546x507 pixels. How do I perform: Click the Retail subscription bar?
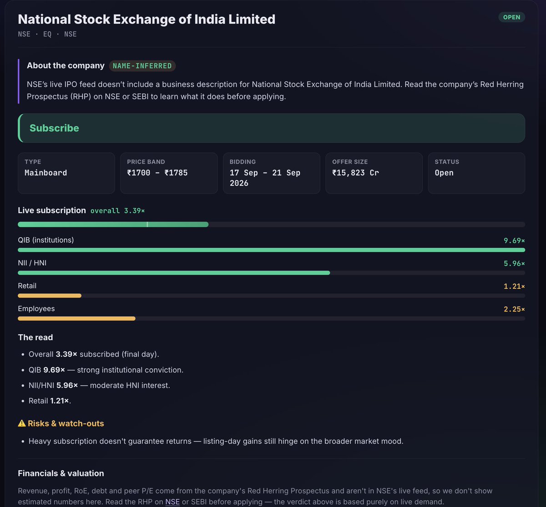point(271,296)
